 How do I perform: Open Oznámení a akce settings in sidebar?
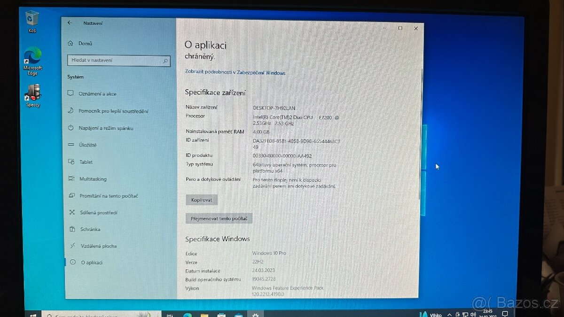coord(97,93)
